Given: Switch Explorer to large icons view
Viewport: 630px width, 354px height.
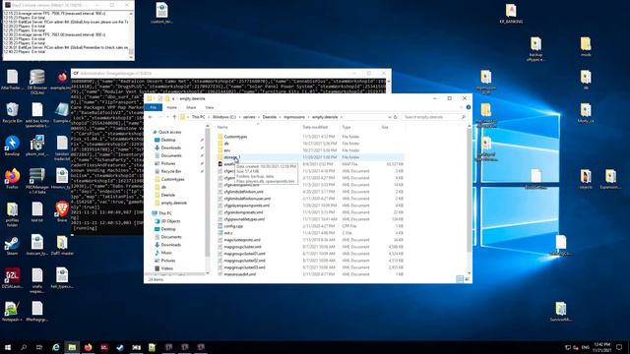Looking at the screenshot, I should (x=467, y=279).
